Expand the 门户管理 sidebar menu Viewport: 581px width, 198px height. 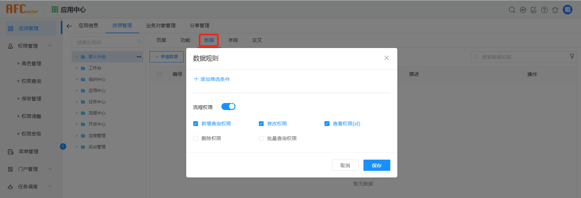(50, 169)
